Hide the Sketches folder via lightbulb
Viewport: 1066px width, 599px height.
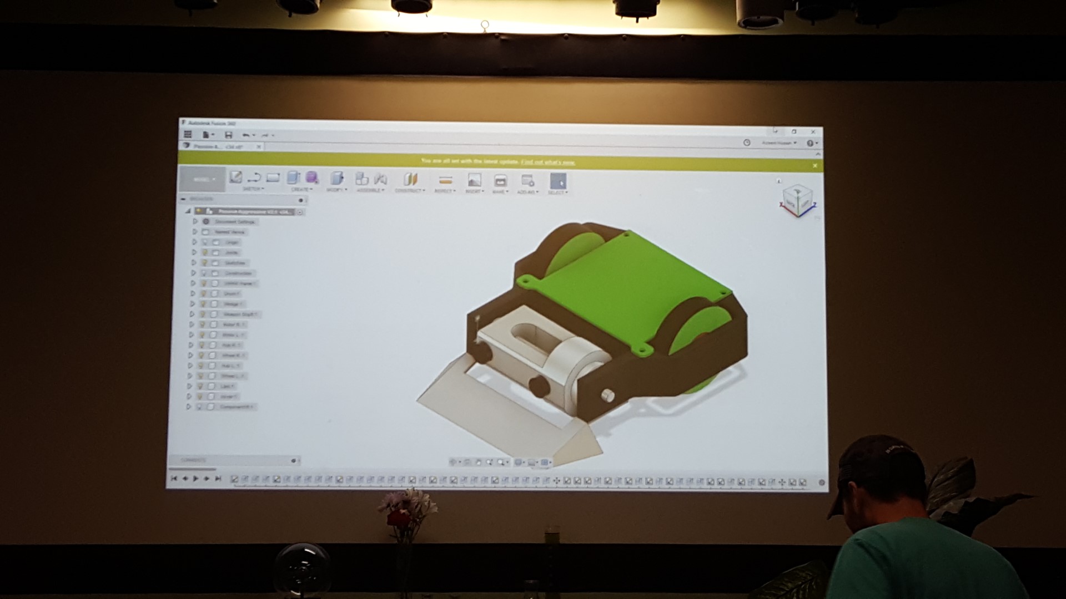[x=204, y=263]
